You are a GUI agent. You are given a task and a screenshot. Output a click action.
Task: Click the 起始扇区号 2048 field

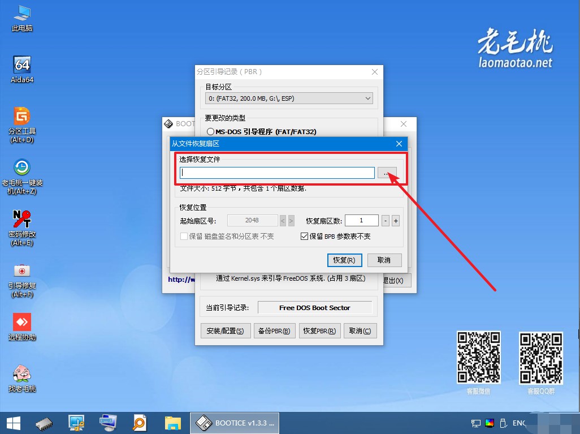point(252,220)
